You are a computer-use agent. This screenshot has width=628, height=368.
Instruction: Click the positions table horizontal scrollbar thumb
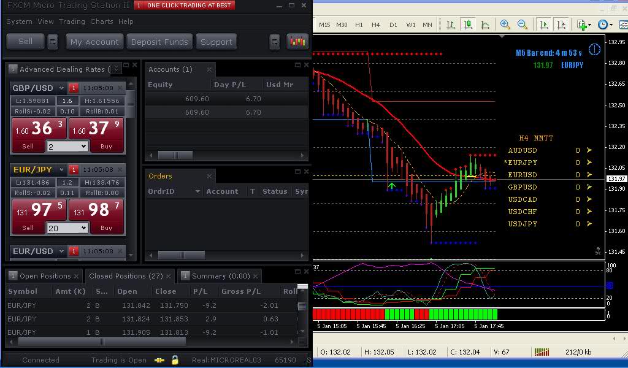101,342
